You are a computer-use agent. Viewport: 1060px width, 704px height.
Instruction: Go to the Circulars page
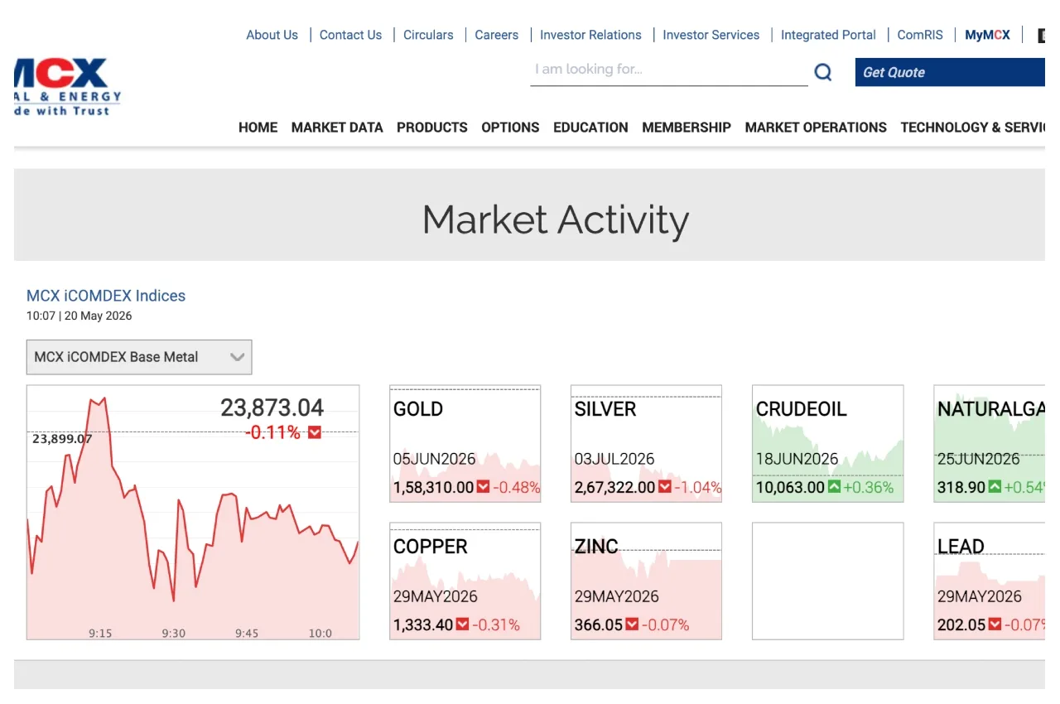[x=428, y=35]
